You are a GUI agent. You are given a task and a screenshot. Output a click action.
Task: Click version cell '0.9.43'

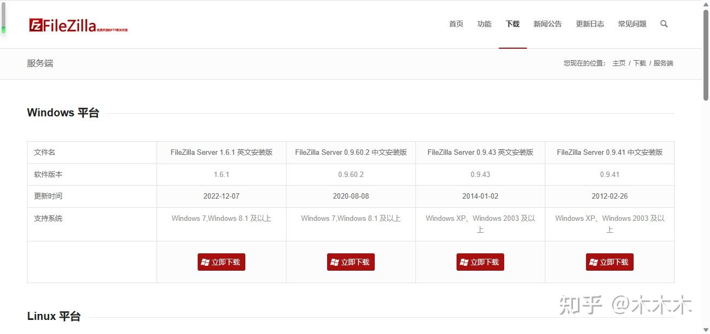480,174
